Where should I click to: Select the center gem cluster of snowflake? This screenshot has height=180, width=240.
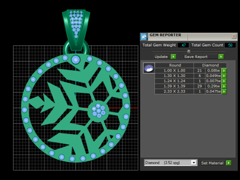click(98, 110)
